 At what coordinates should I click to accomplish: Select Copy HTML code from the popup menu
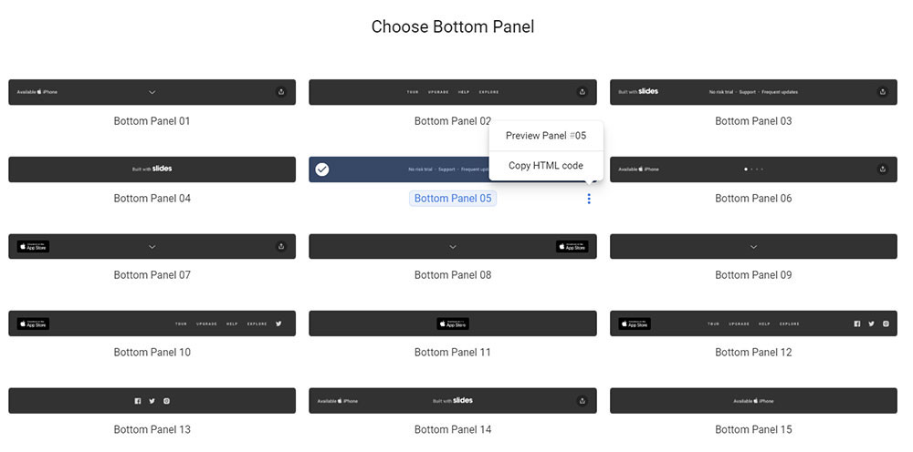point(546,166)
